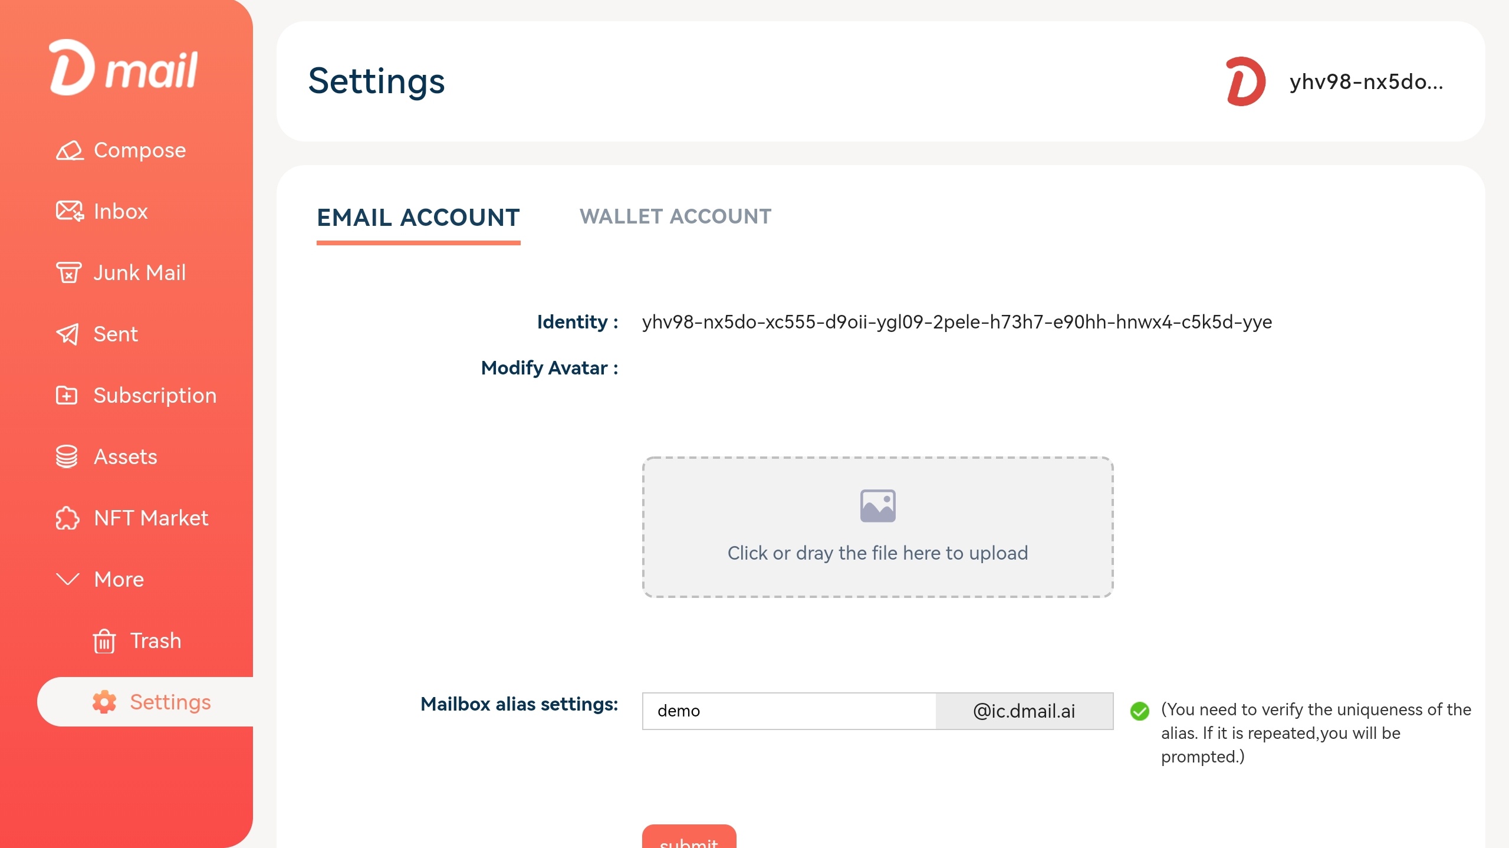Screen dimensions: 1509x848
Task: Open Inbox via envelope icon
Action: 70,211
